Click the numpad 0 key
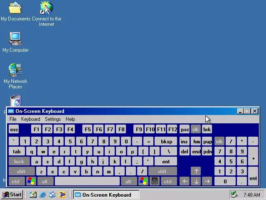Viewport: 266px width, 200px height. click(x=225, y=181)
